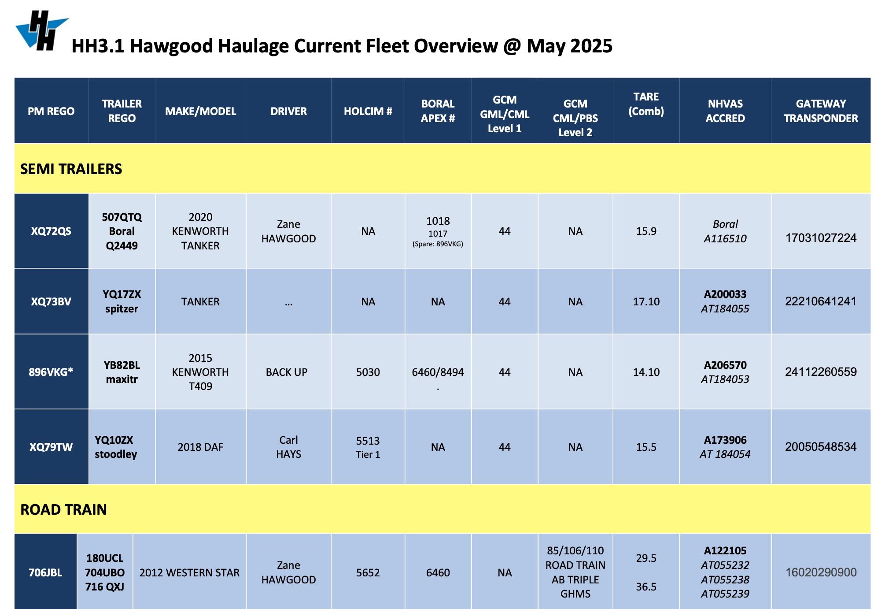Click the HOLCIM # column header
885x609 pixels.
click(x=368, y=111)
